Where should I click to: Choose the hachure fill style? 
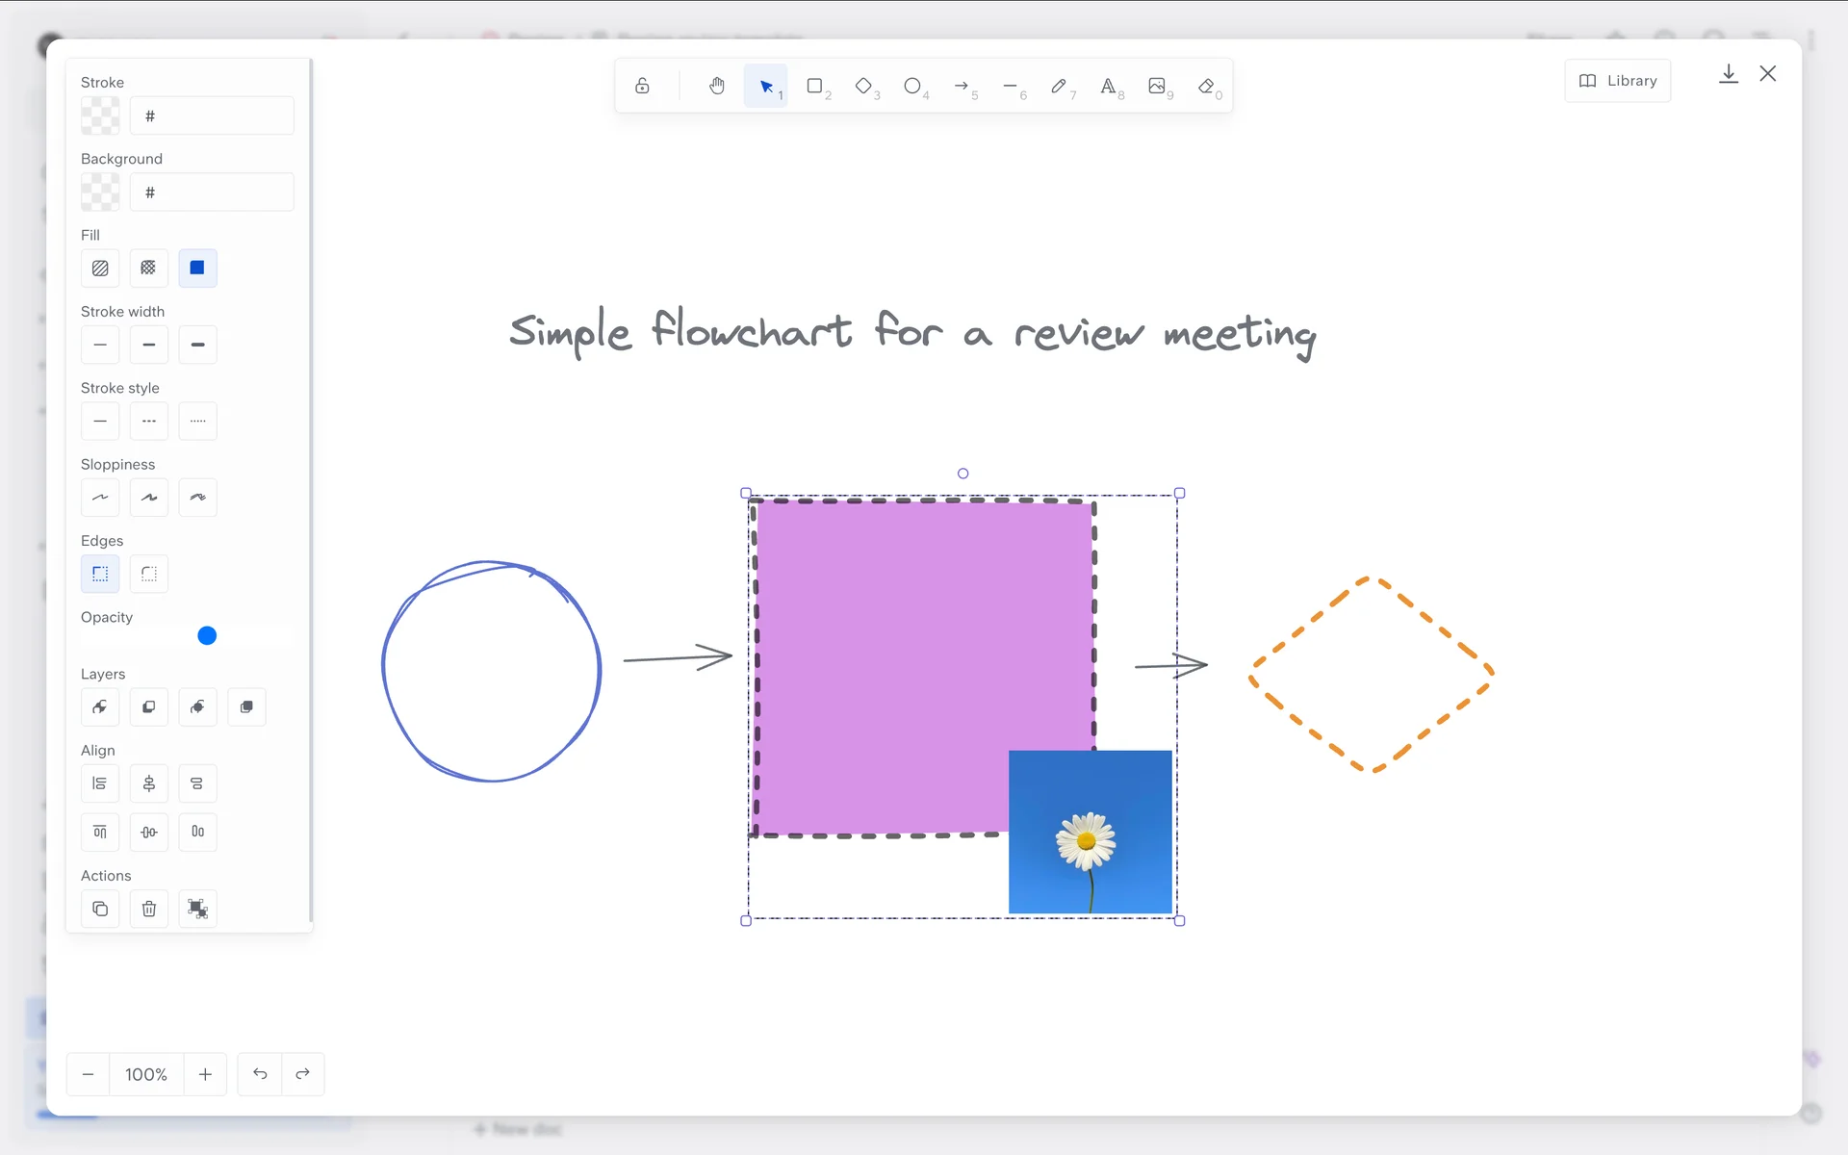(100, 269)
